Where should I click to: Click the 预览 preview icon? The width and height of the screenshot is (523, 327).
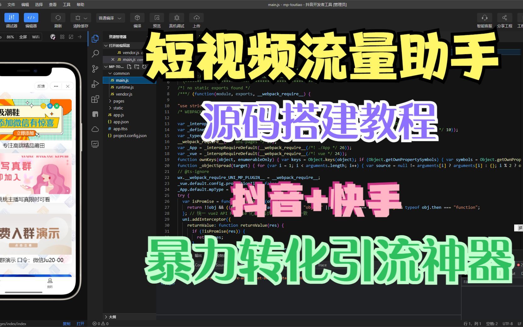coord(157,18)
